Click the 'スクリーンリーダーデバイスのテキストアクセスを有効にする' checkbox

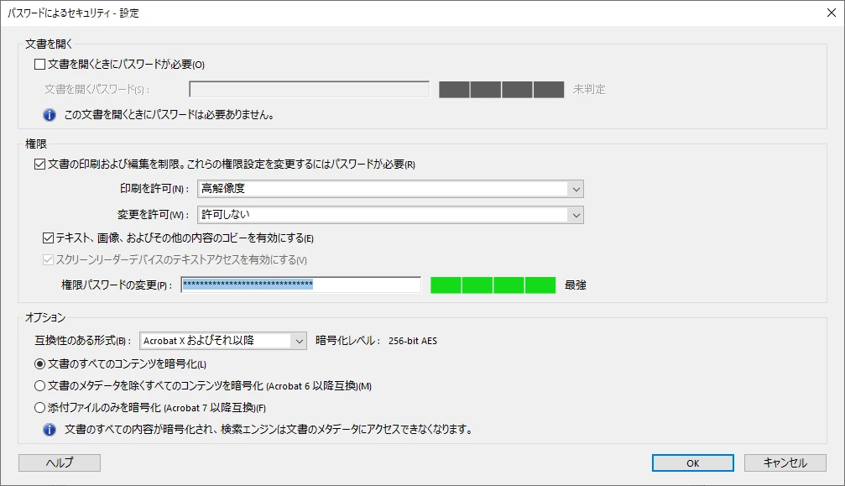click(x=49, y=259)
